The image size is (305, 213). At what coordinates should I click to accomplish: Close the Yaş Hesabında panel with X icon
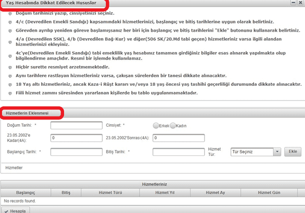click(300, 3)
